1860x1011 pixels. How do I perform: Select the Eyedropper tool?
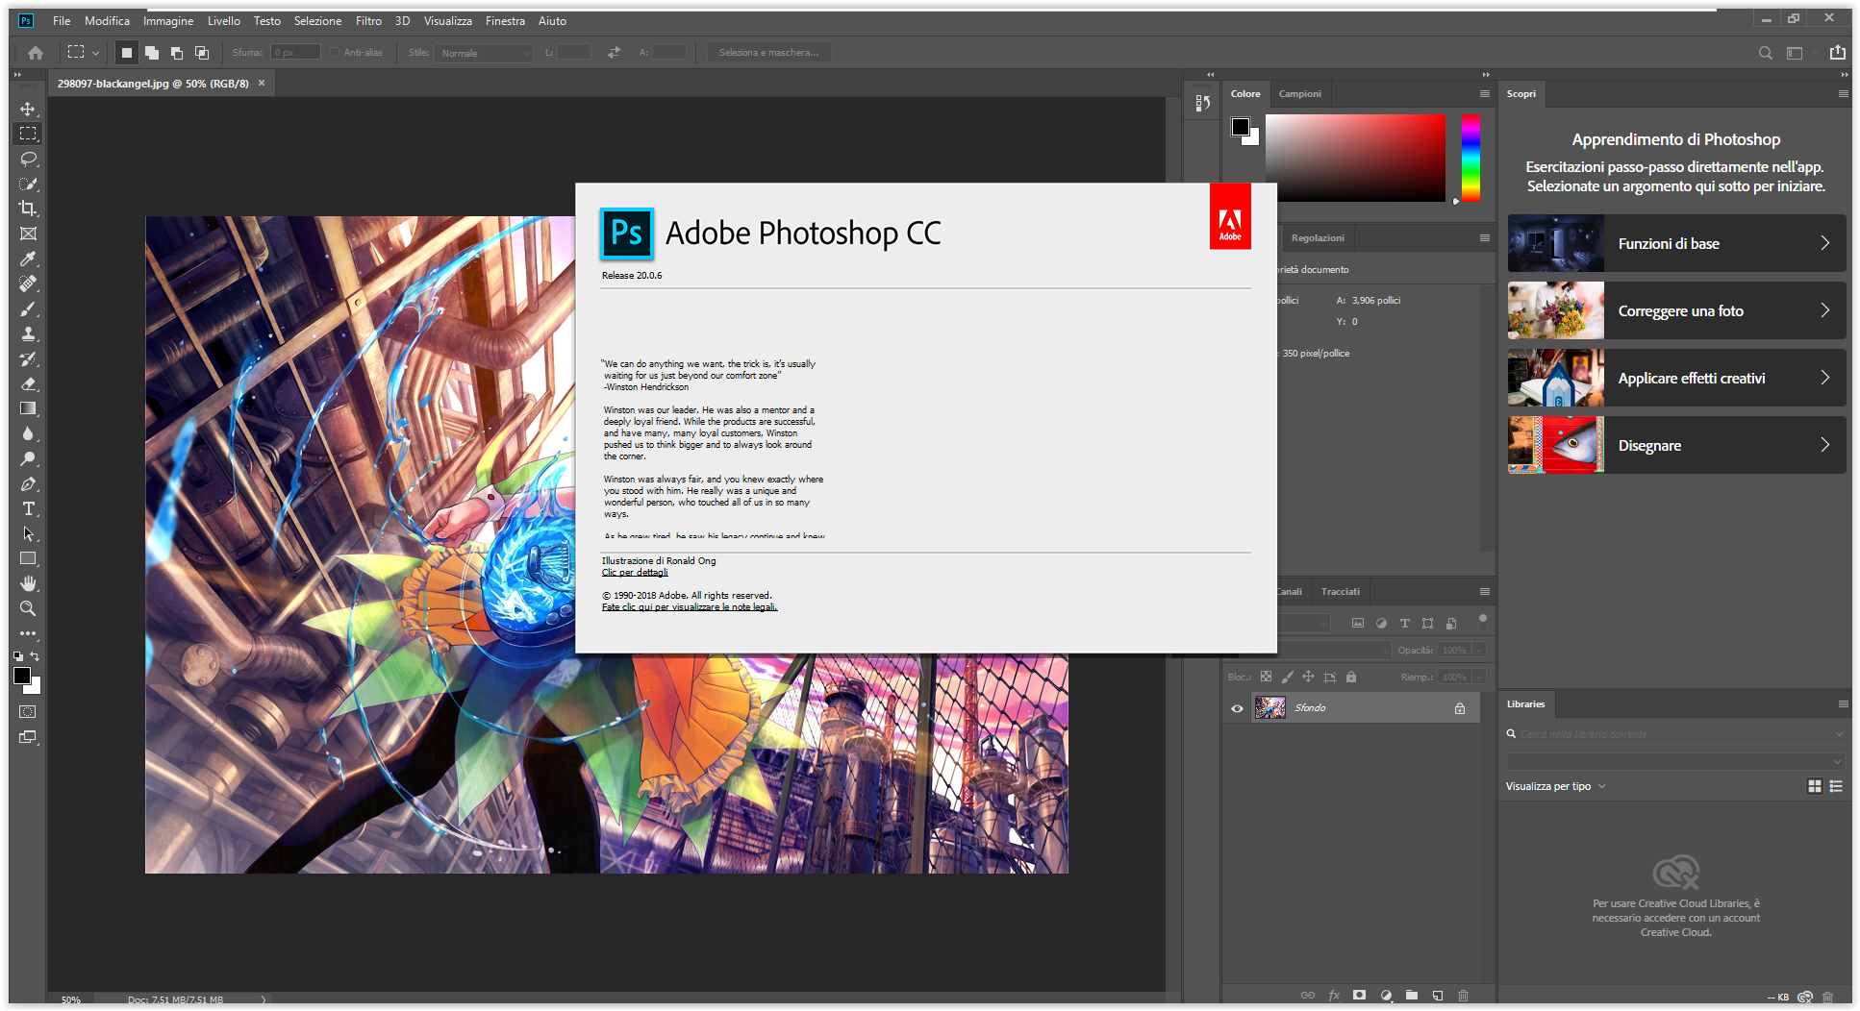click(28, 259)
